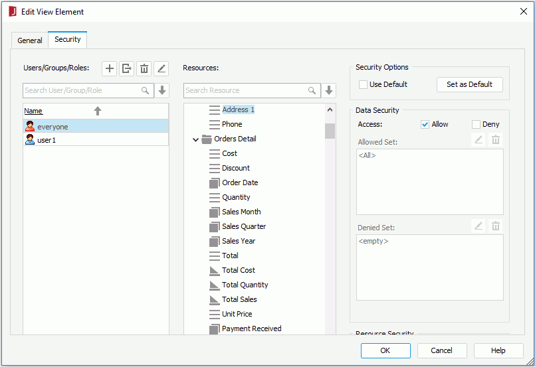535x367 pixels.
Task: Click the search magnifier in the Resource field
Action: [x=312, y=90]
